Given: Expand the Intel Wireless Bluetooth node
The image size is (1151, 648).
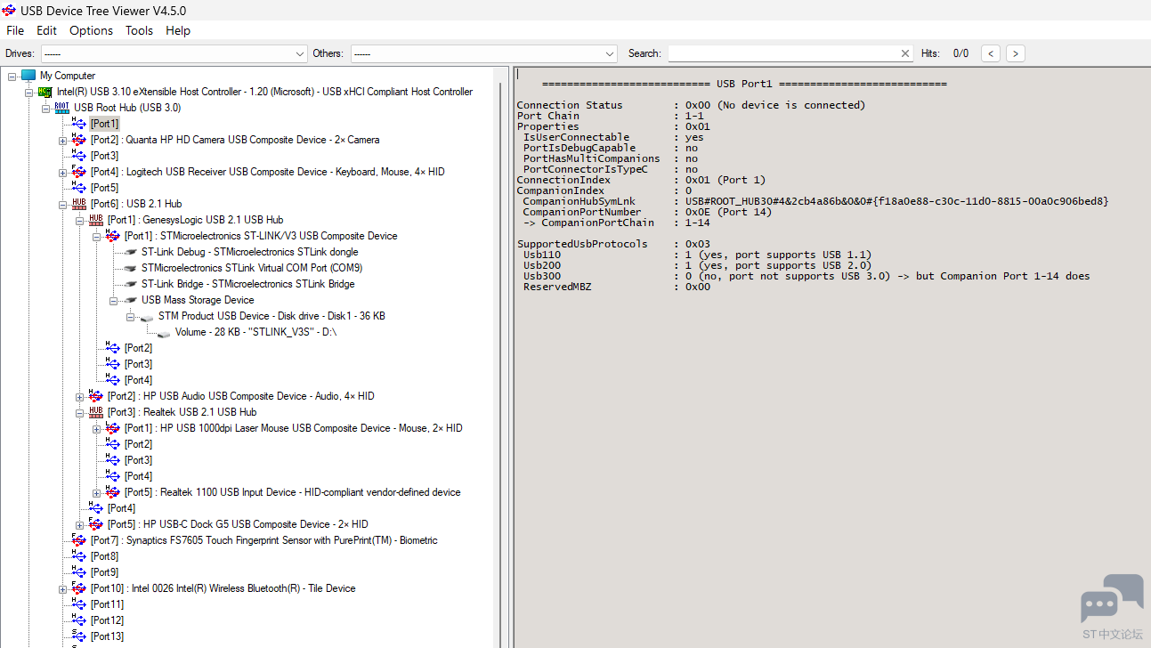Looking at the screenshot, I should tap(62, 589).
